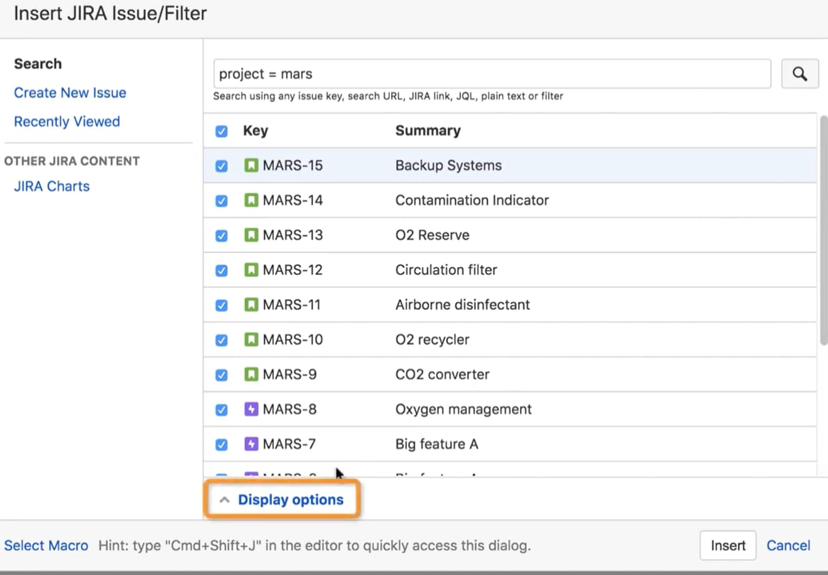Click the Big feature A summary for MARS-7
The height and width of the screenshot is (575, 828).
(x=437, y=444)
